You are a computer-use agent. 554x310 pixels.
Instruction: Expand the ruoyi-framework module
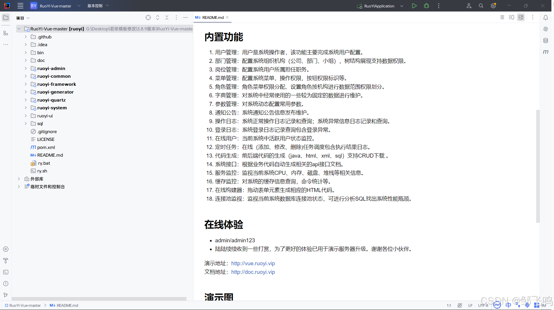click(x=26, y=84)
